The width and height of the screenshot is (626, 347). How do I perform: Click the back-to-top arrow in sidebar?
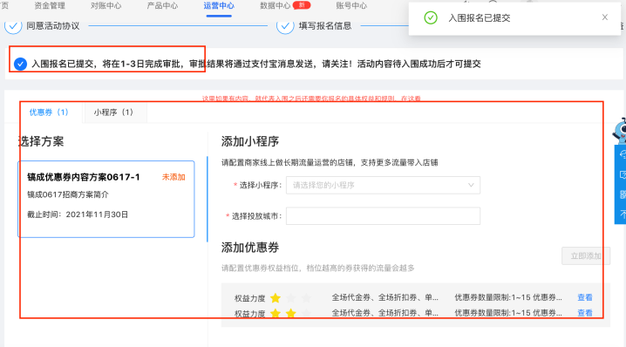point(622,214)
